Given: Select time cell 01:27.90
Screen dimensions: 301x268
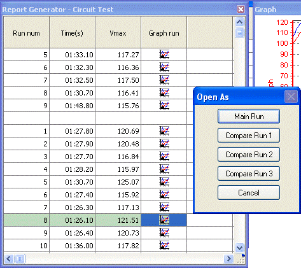Looking at the screenshot, I should 72,144.
